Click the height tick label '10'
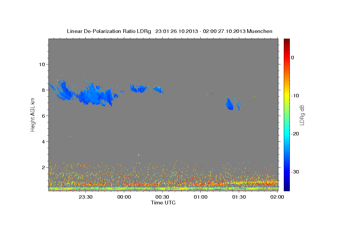Image resolution: width=344 pixels, height=229 pixels. click(42, 64)
